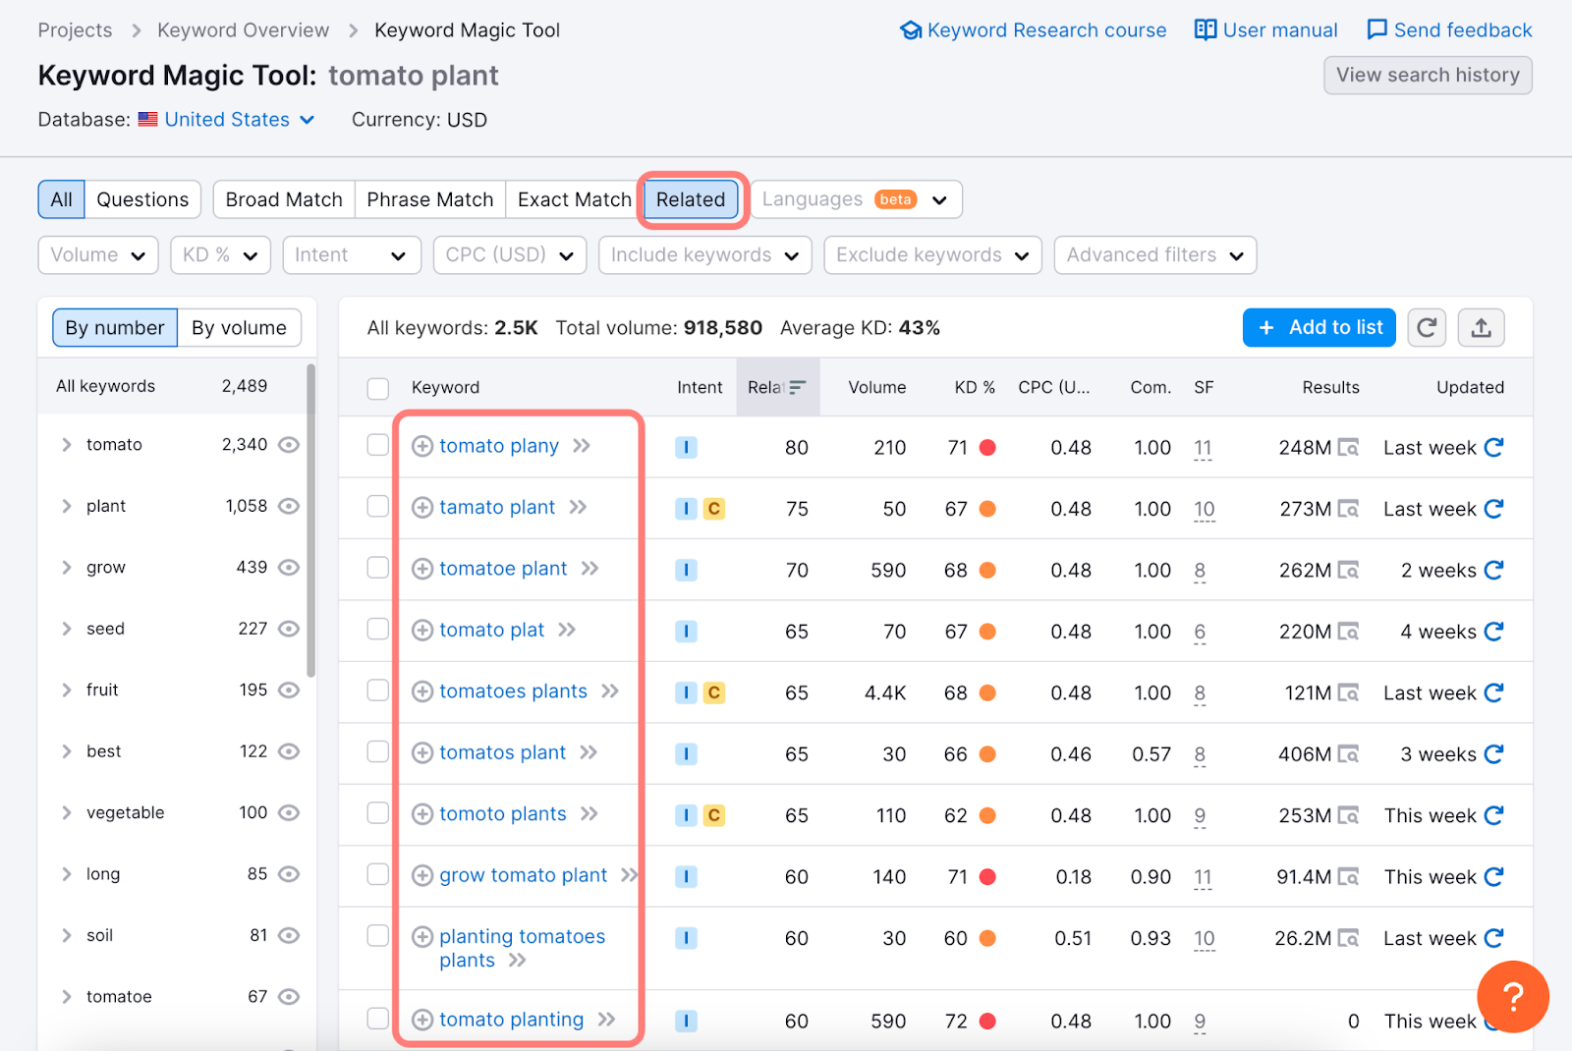Add tomatoe plant via its plus icon
The width and height of the screenshot is (1572, 1051).
coord(422,569)
